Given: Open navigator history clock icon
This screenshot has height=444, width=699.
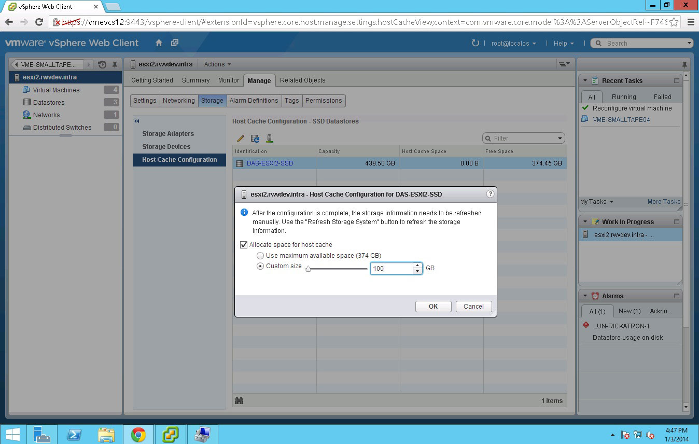Looking at the screenshot, I should click(x=102, y=64).
